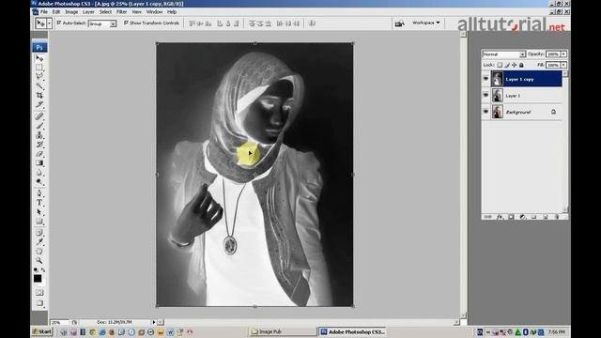Change the screen mode in toolbox

point(39,303)
